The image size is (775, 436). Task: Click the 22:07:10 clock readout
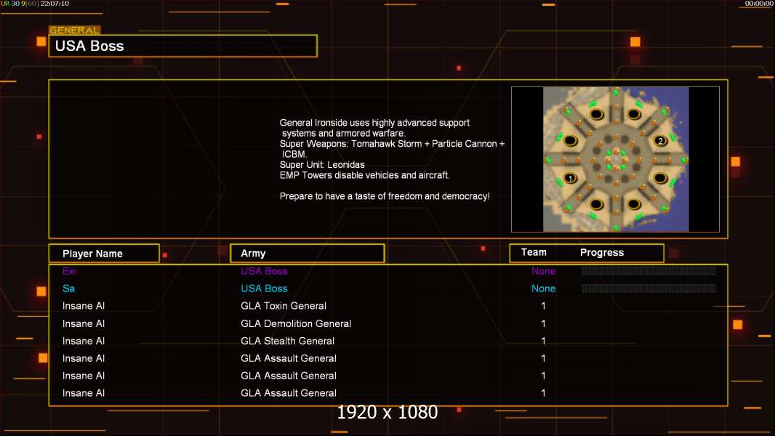pos(55,4)
